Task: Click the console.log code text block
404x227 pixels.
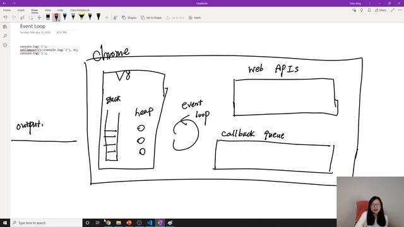Action: click(49, 50)
